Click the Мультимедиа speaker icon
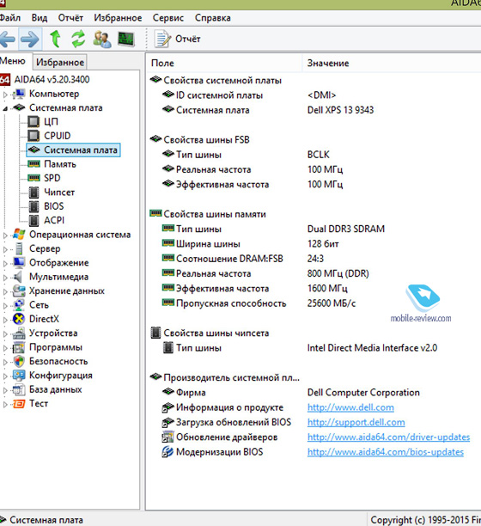The width and height of the screenshot is (481, 526). click(17, 277)
